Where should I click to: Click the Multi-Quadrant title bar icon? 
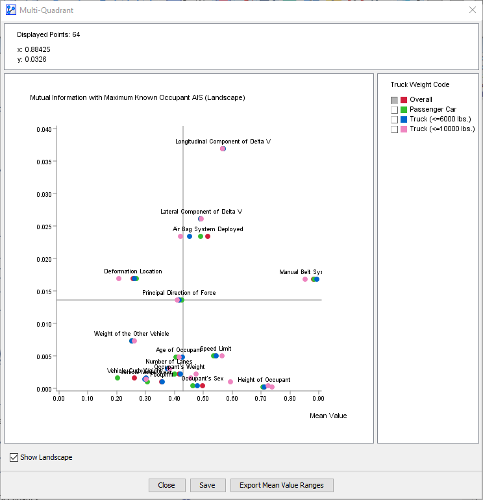pyautogui.click(x=10, y=10)
